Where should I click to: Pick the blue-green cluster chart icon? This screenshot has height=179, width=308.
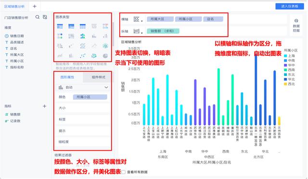click(x=83, y=36)
